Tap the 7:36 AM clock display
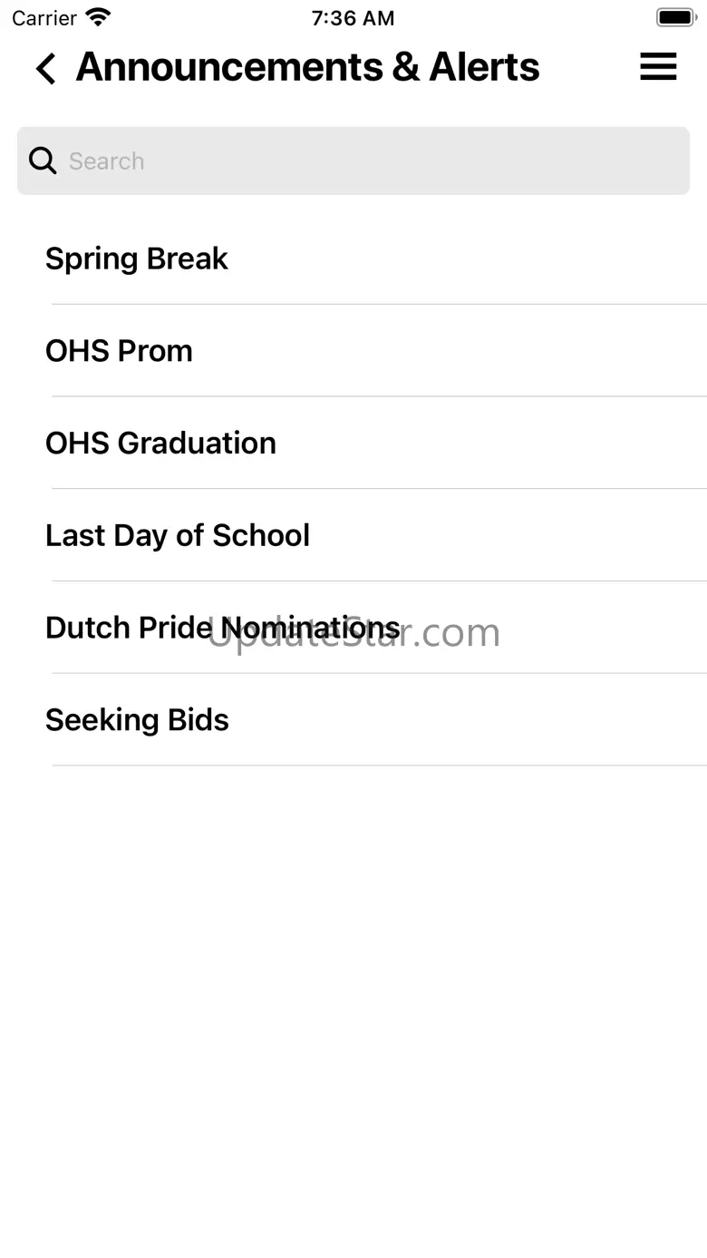 [x=353, y=17]
